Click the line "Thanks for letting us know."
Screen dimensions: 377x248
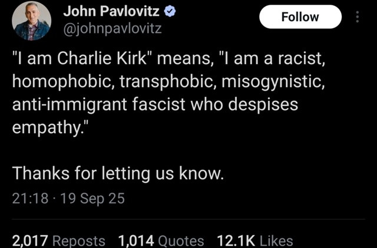(118, 174)
